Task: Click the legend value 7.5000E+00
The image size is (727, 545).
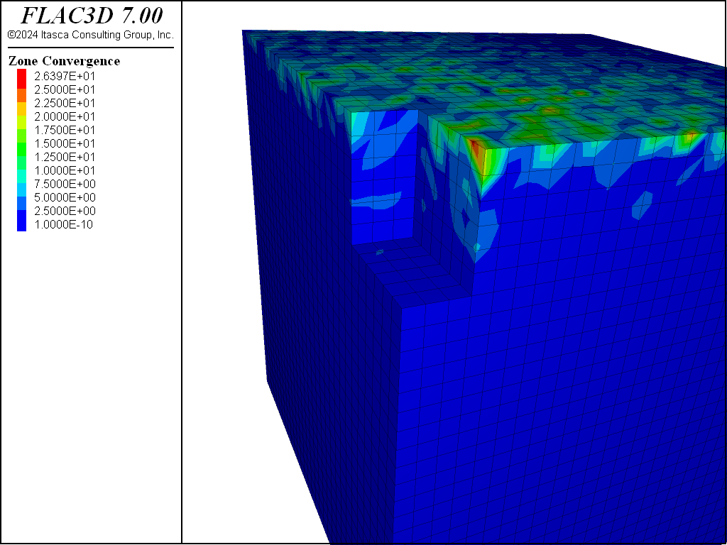Action: coord(65,184)
